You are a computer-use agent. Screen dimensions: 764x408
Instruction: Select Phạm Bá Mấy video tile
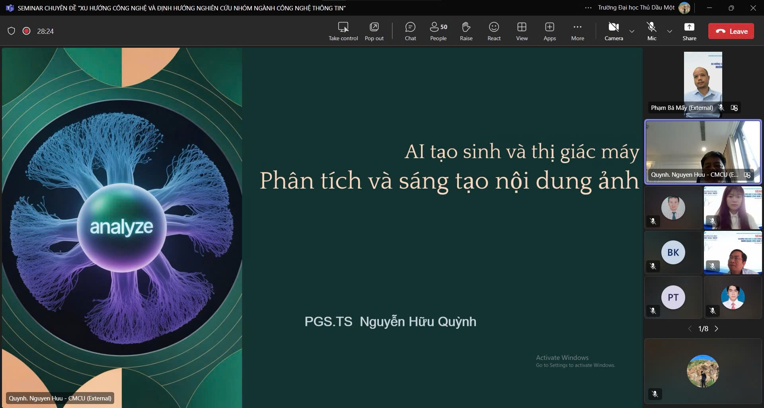pos(703,84)
